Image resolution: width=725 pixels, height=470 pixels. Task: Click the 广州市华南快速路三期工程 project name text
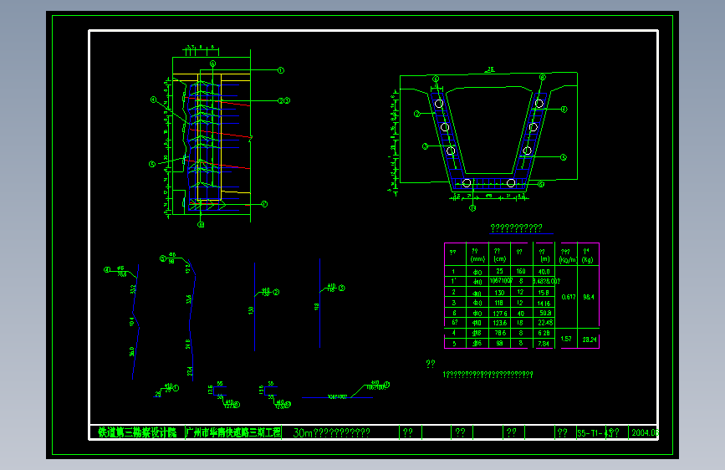[233, 432]
